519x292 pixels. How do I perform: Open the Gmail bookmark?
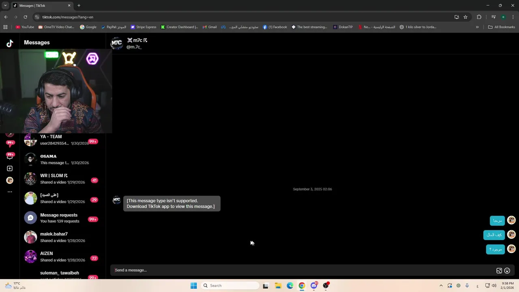(x=209, y=27)
